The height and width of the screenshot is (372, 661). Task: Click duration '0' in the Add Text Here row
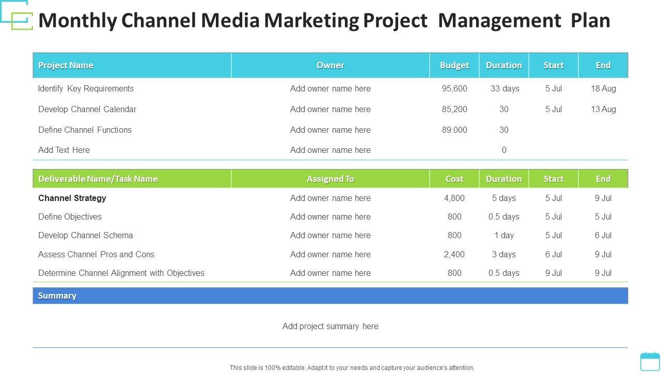pos(504,150)
